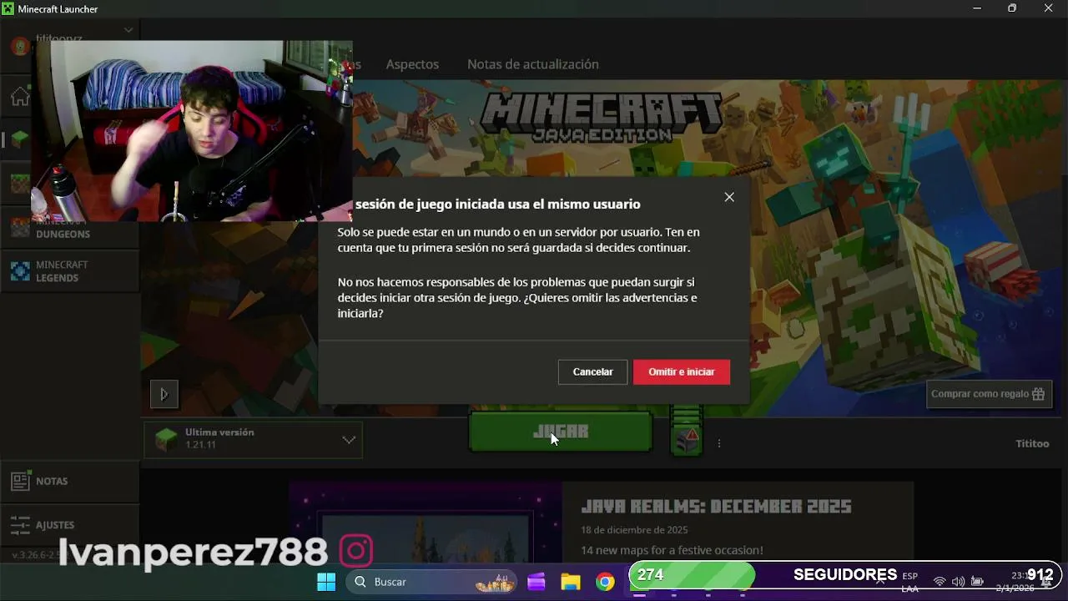Open the Notas newspaper icon
Screen dimensions: 1068x601
point(20,482)
